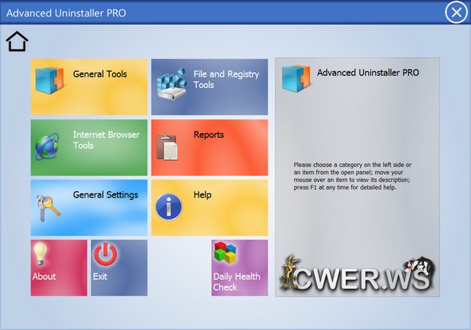Click the light bulb About icon
The width and height of the screenshot is (471, 330).
40,254
